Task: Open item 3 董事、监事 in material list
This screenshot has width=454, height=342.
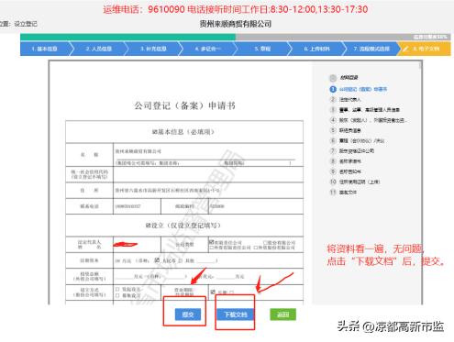Action: pyautogui.click(x=370, y=110)
